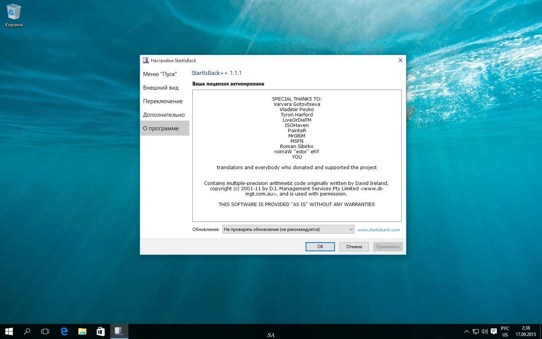
Task: Open File Explorer from taskbar
Action: (x=82, y=331)
